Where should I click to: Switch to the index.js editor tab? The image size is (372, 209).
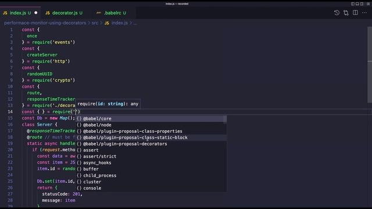point(20,13)
